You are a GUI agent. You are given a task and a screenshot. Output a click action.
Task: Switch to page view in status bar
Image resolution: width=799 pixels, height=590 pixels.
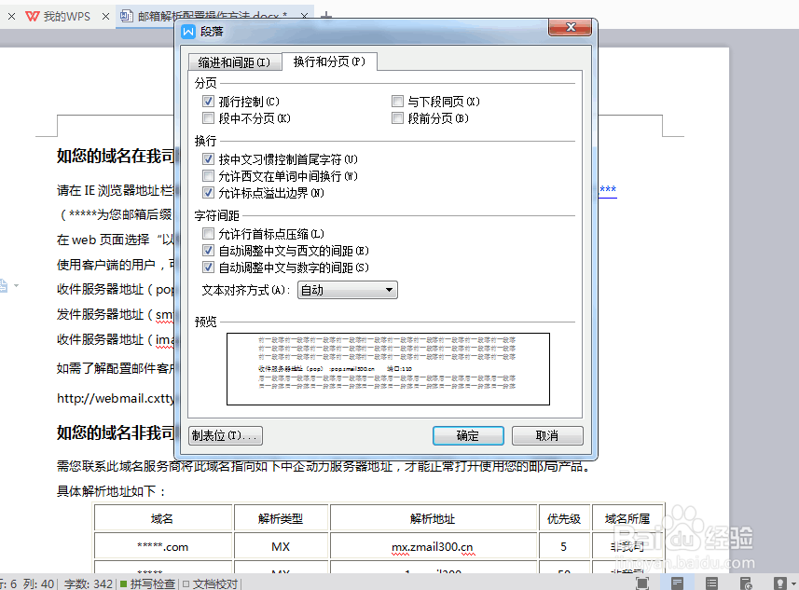click(x=675, y=582)
